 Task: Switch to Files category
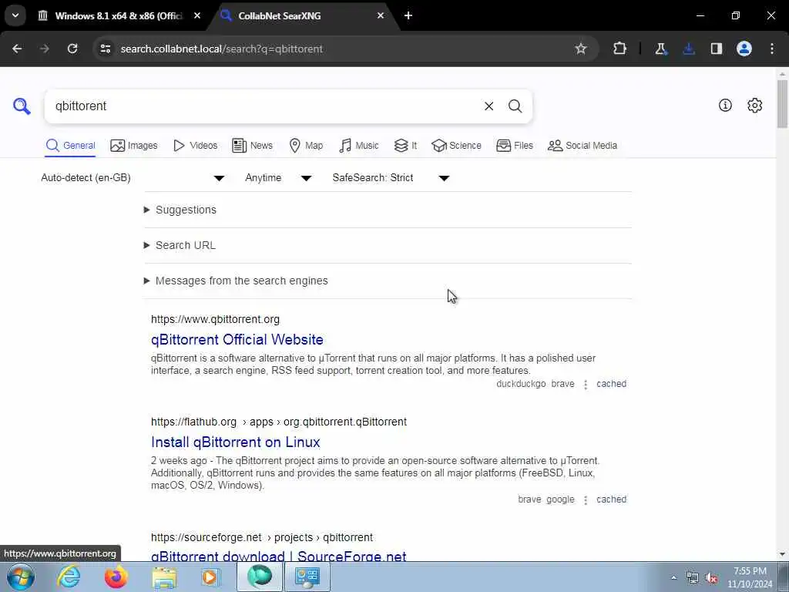pyautogui.click(x=514, y=146)
